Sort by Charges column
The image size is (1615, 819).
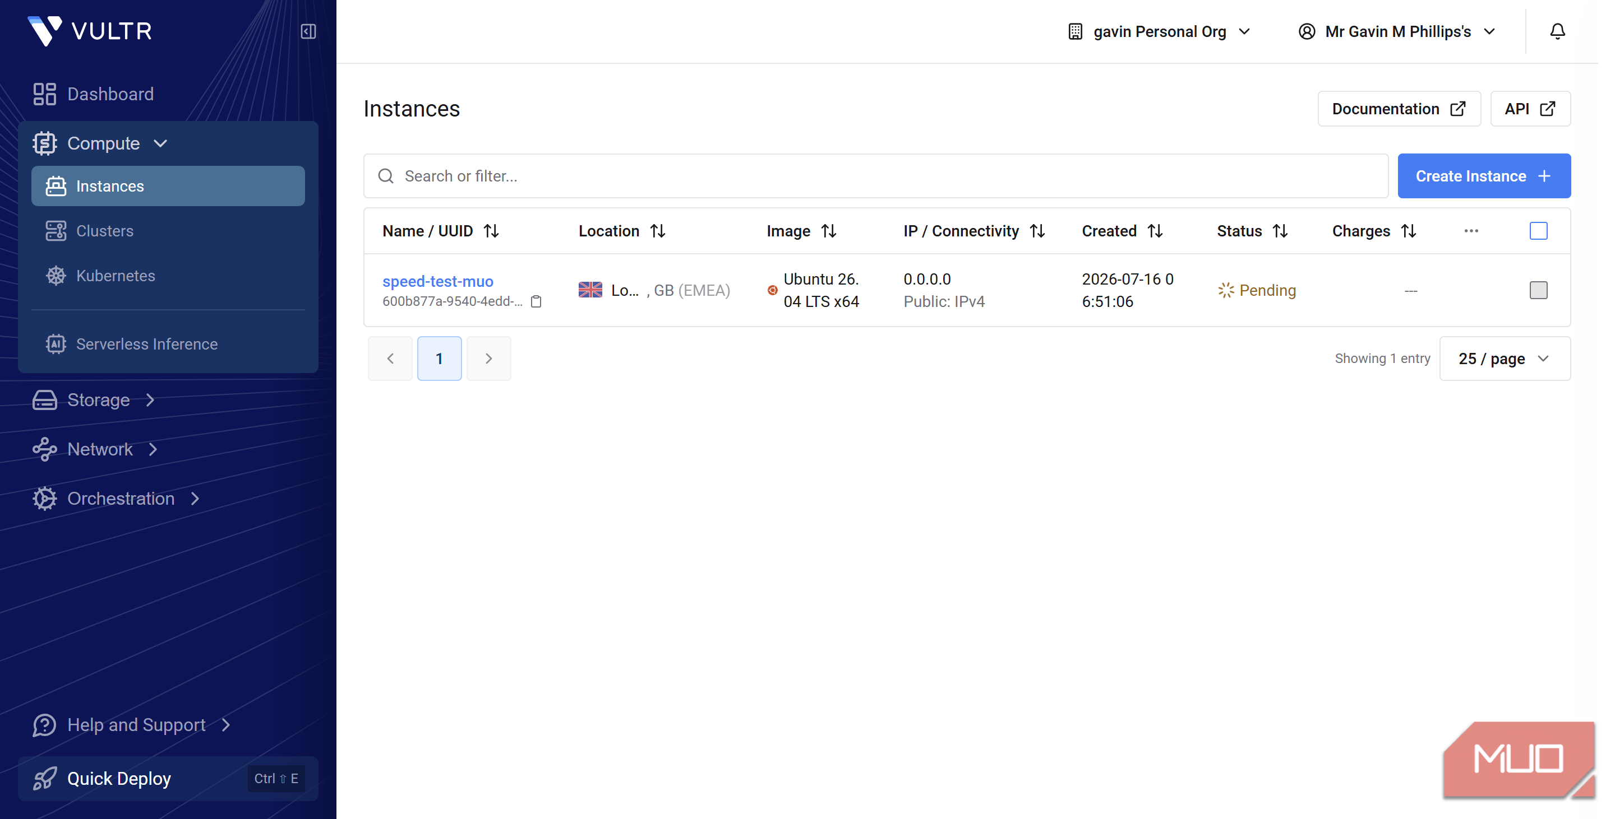click(x=1409, y=231)
